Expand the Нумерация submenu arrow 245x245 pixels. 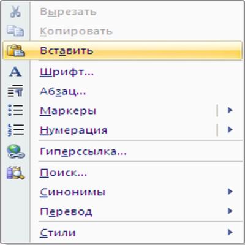point(230,129)
